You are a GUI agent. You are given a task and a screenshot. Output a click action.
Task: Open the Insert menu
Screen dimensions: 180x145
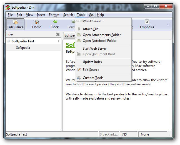click(41, 15)
